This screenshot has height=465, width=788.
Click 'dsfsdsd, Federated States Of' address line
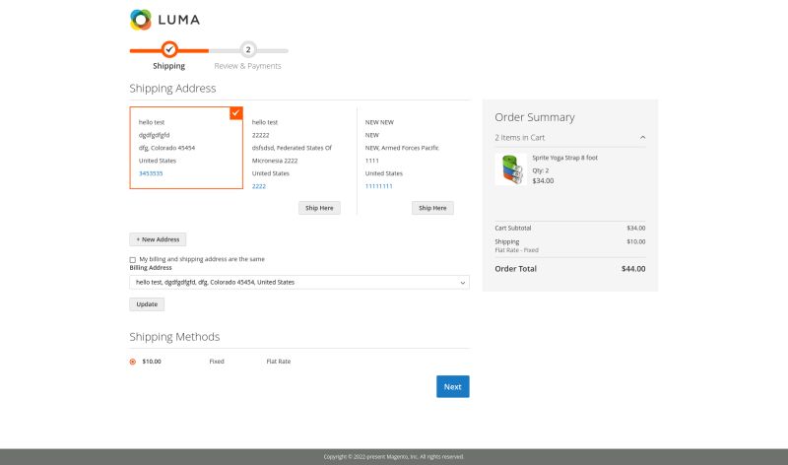[292, 148]
